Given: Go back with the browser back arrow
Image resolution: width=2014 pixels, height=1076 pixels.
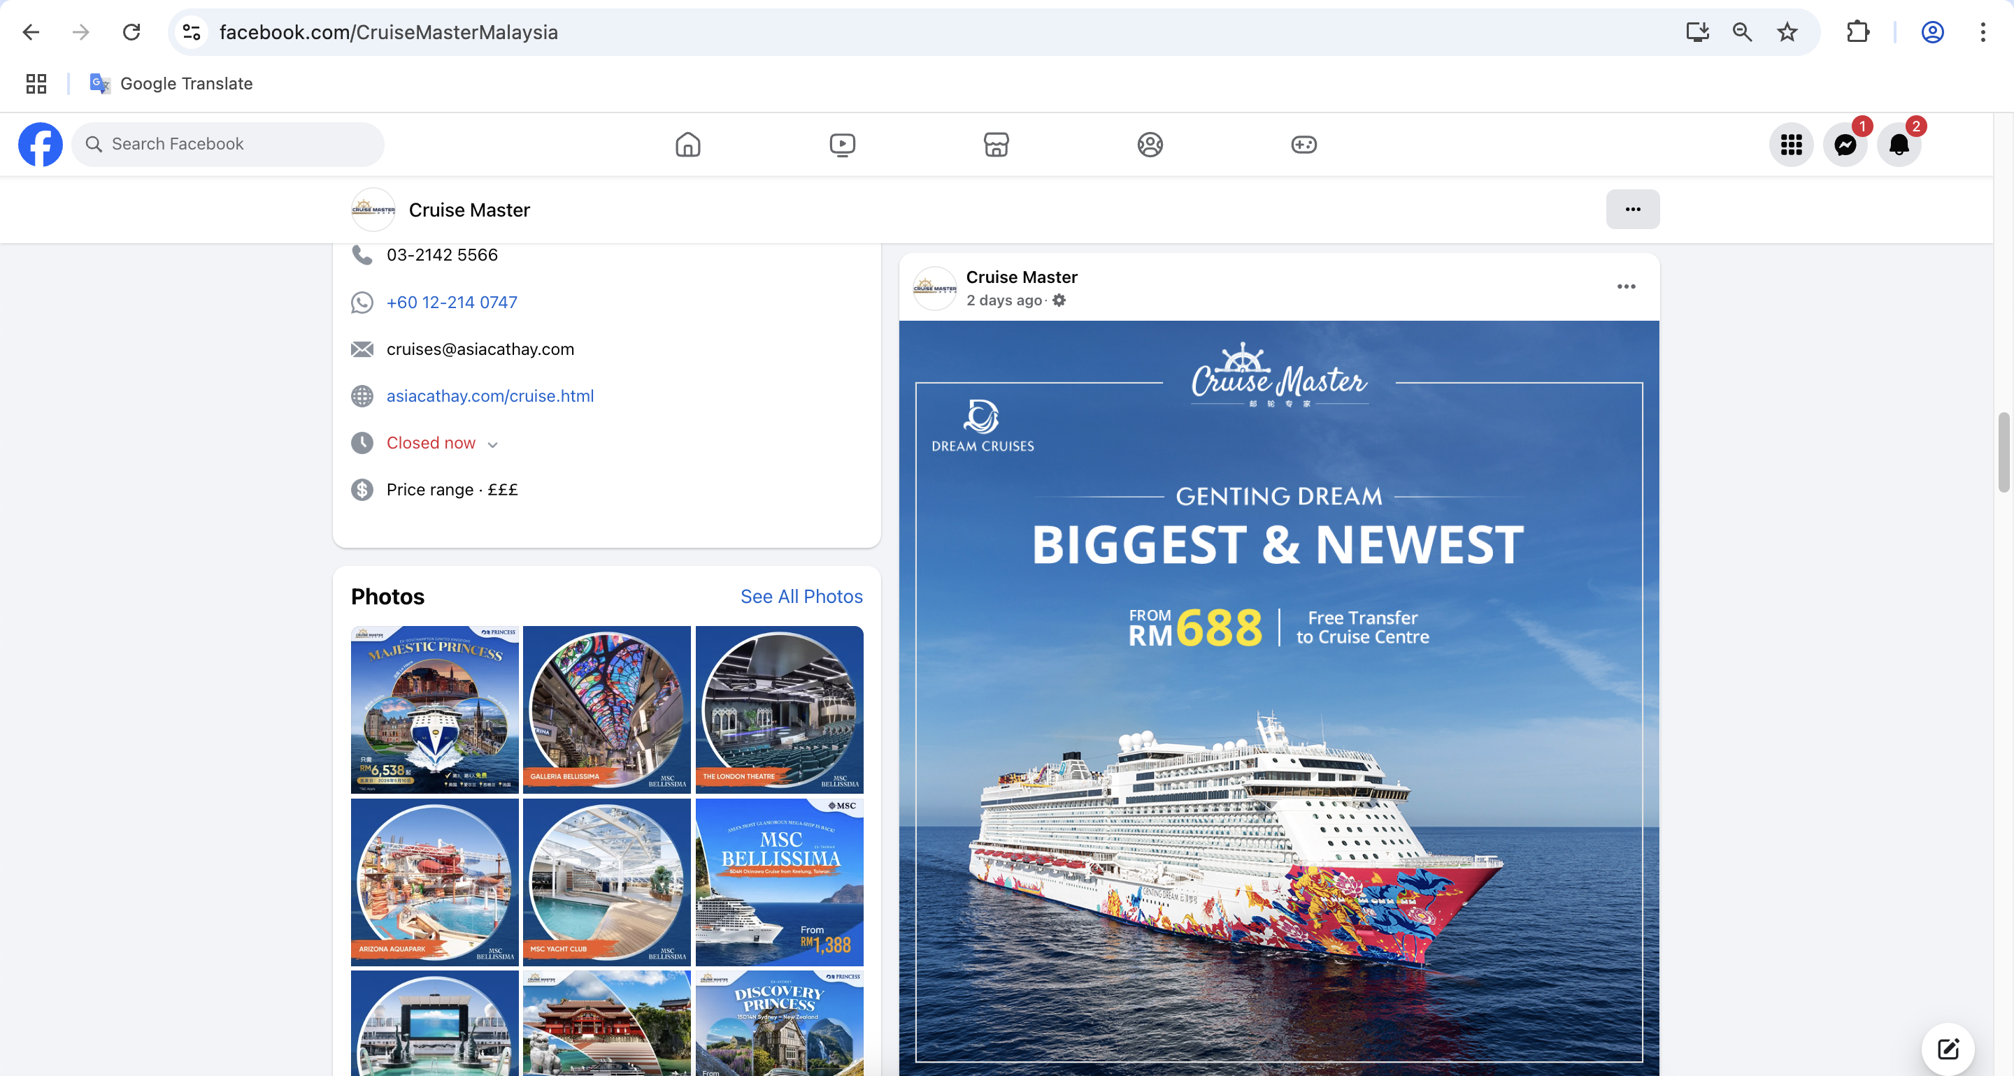Looking at the screenshot, I should click(31, 32).
